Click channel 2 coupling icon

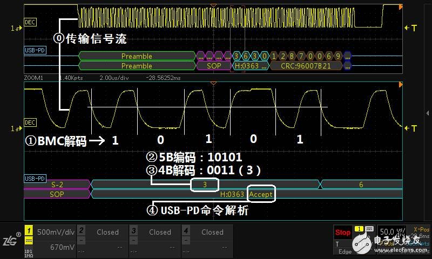click(81, 241)
